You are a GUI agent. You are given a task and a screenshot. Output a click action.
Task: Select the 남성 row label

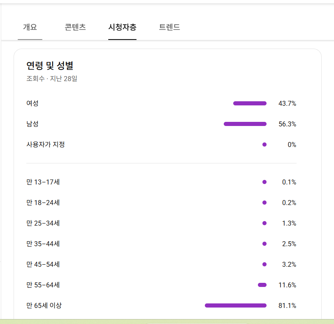(32, 124)
